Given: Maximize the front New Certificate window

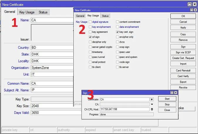Looking at the screenshot, I should coord(192,10).
